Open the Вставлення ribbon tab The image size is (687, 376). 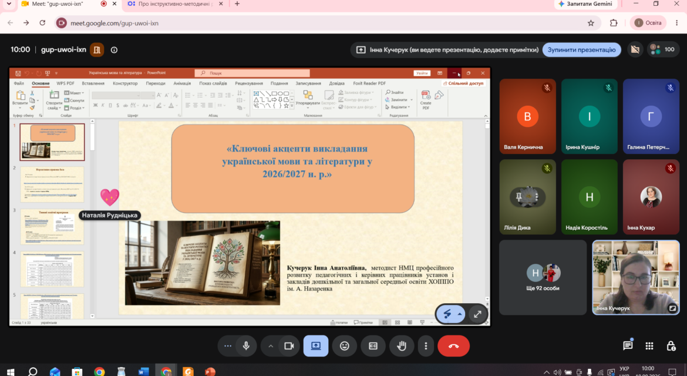[93, 83]
